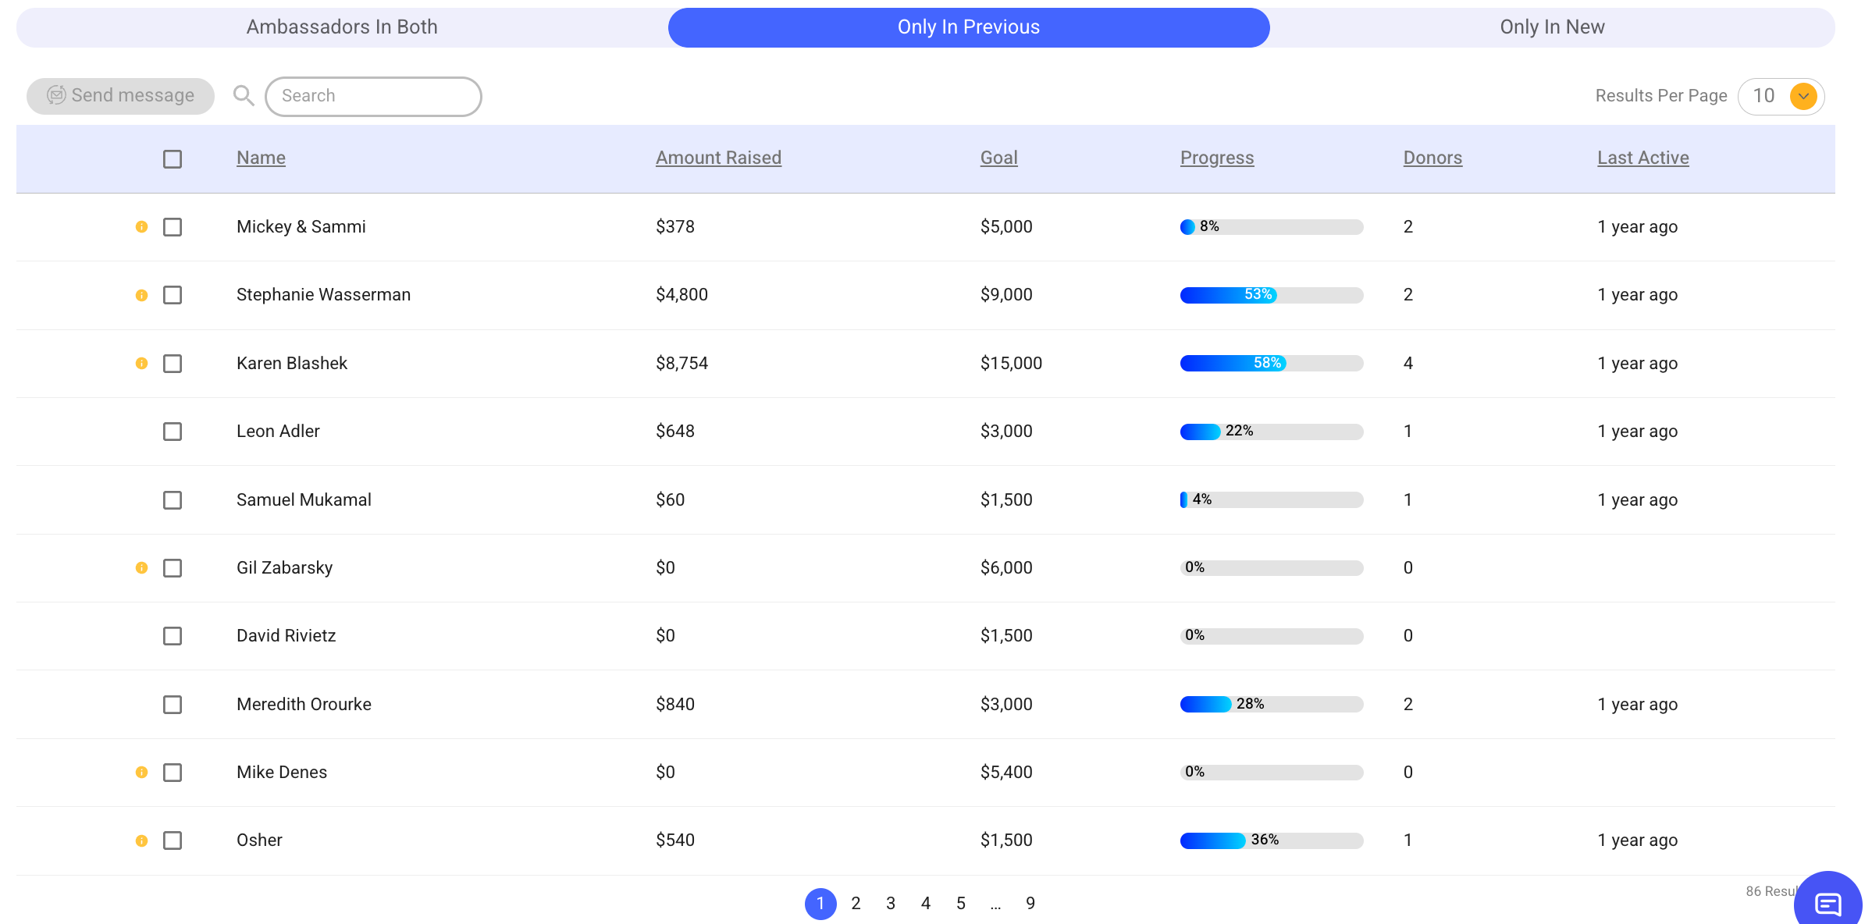Click the info icon beside Gil Zabarsky
The image size is (1872, 924).
141,568
